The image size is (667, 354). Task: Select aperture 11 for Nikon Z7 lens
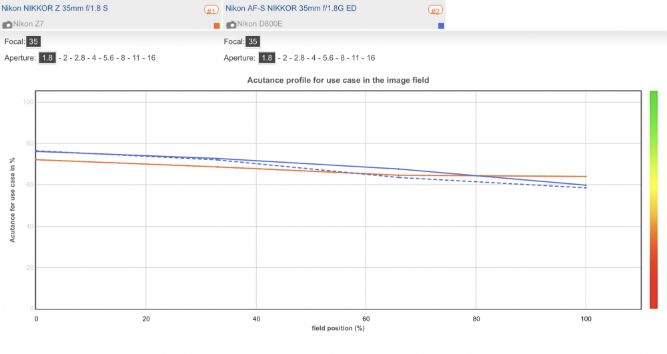tap(136, 58)
